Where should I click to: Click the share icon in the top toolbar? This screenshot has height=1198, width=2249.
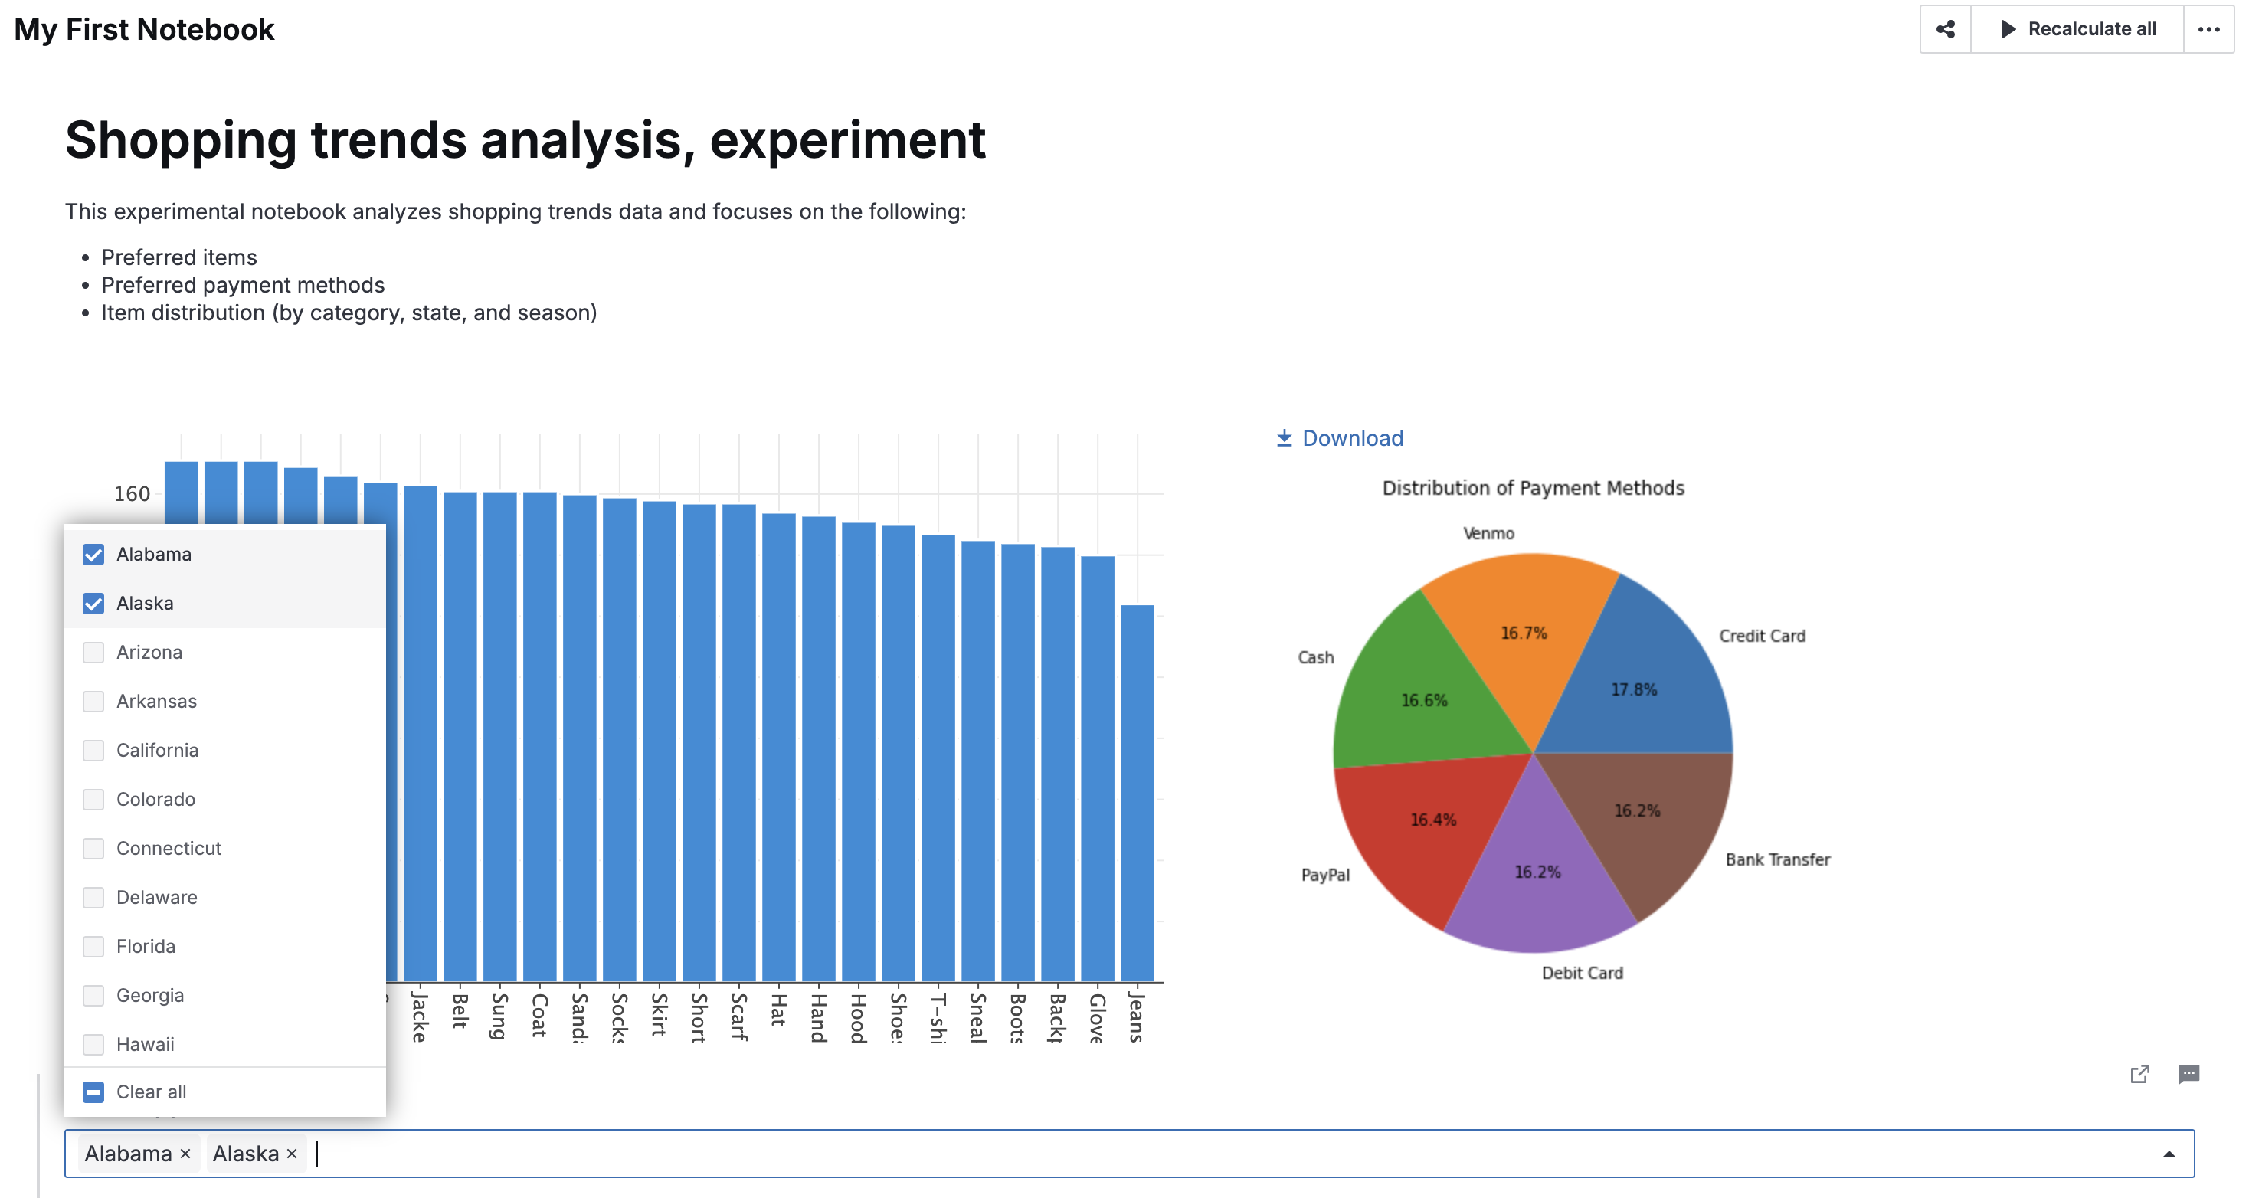(x=1944, y=29)
